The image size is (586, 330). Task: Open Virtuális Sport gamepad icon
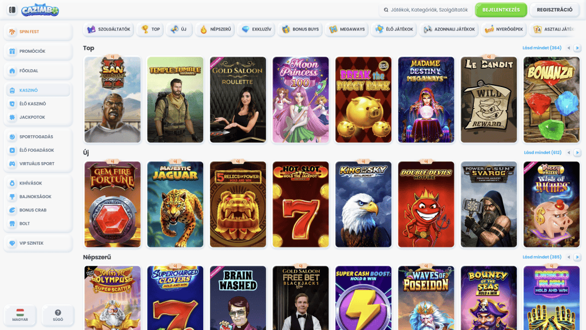(13, 163)
